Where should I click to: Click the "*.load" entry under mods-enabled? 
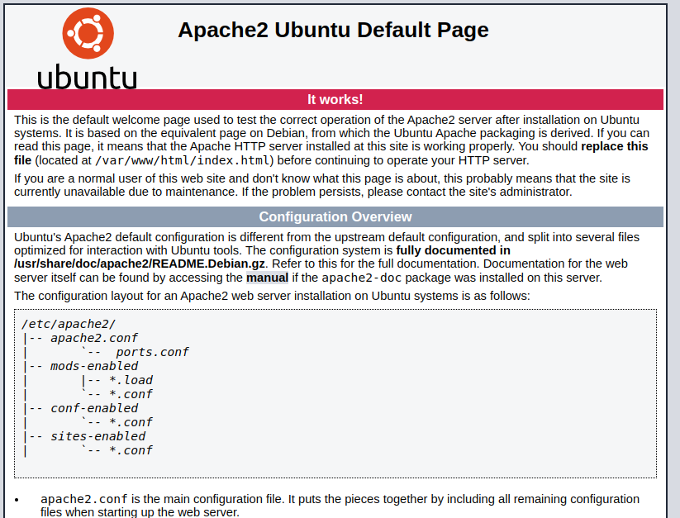tap(131, 380)
